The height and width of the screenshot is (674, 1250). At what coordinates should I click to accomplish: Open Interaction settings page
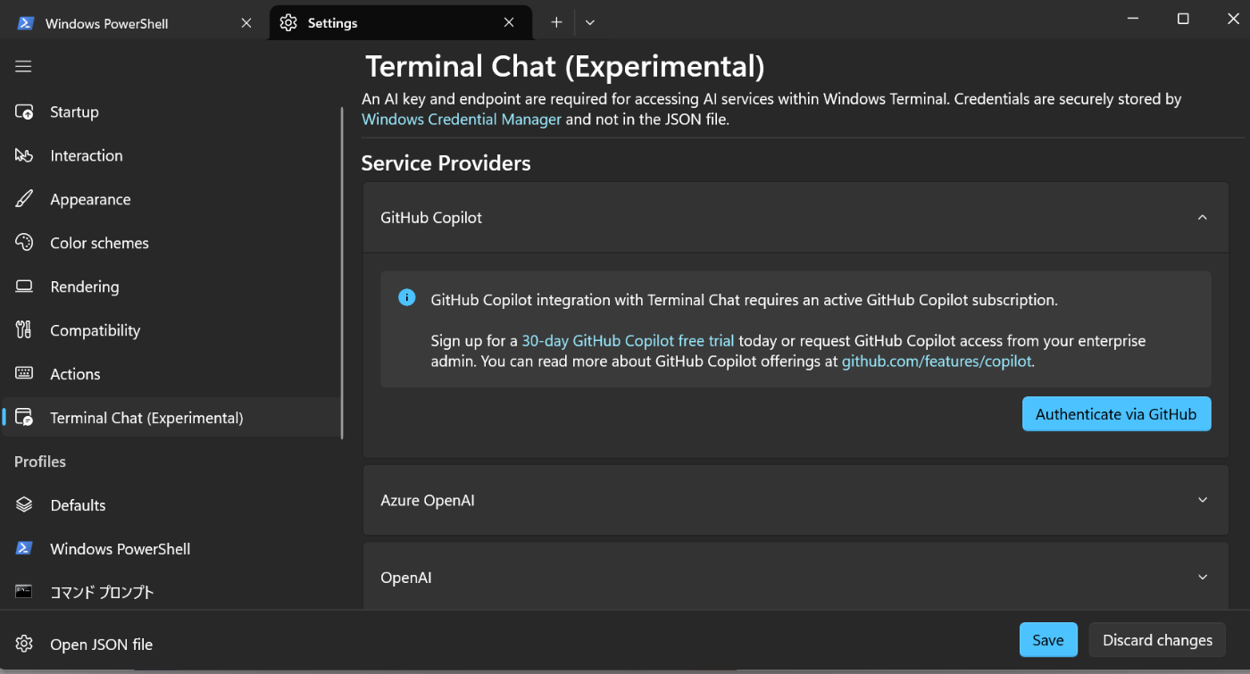[171, 156]
